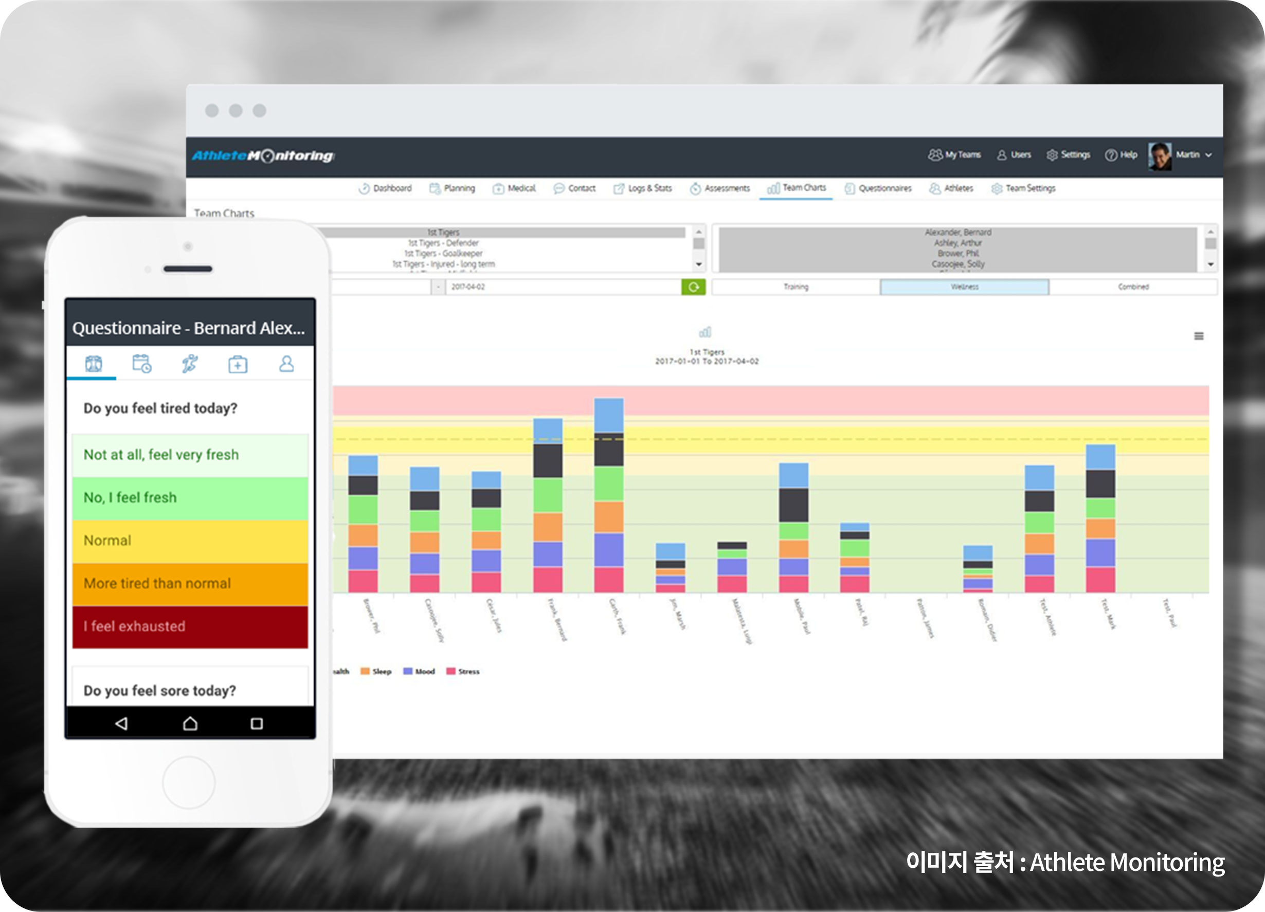Open the Dashboard tab
The image size is (1265, 912).
[x=385, y=189]
